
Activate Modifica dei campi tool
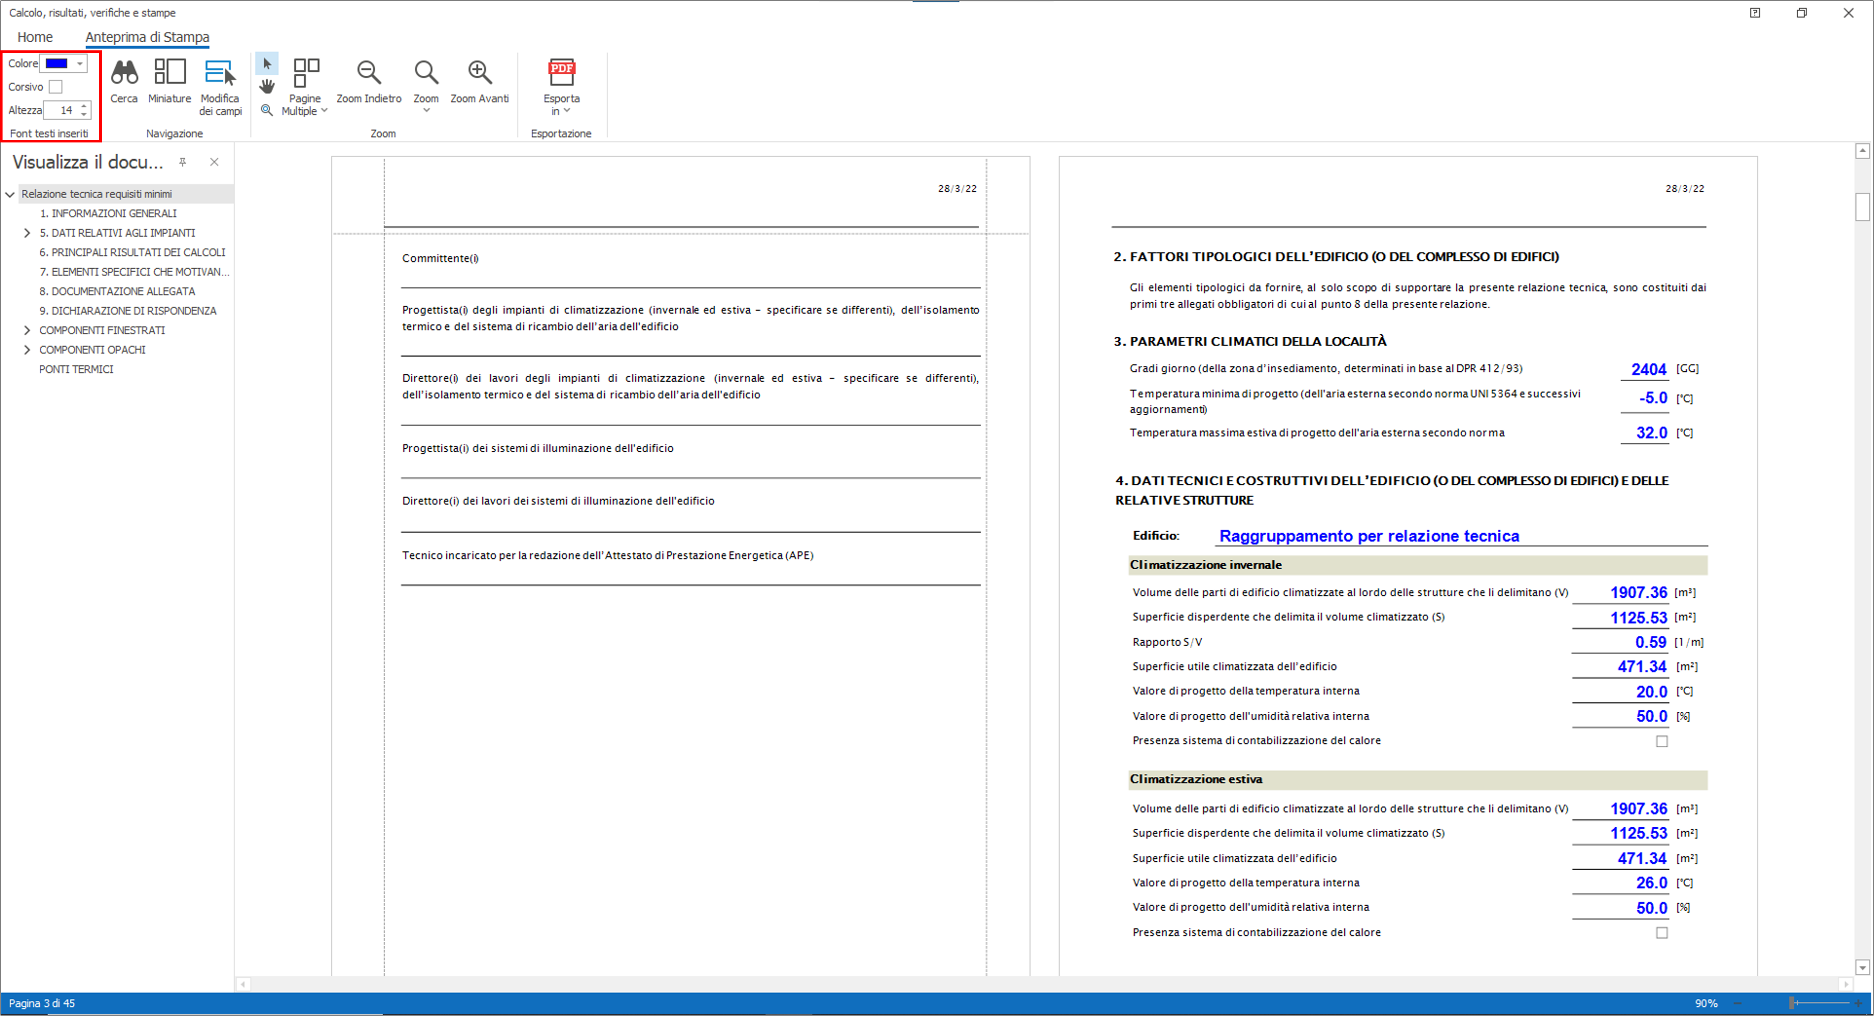[220, 88]
